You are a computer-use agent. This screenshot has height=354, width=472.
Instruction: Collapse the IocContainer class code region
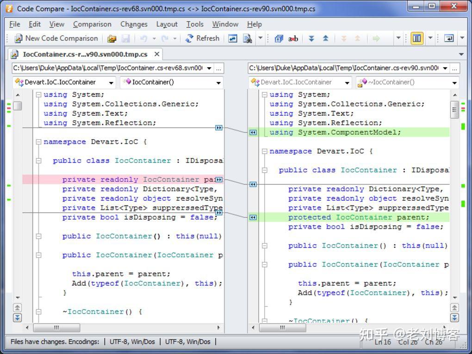pos(37,161)
